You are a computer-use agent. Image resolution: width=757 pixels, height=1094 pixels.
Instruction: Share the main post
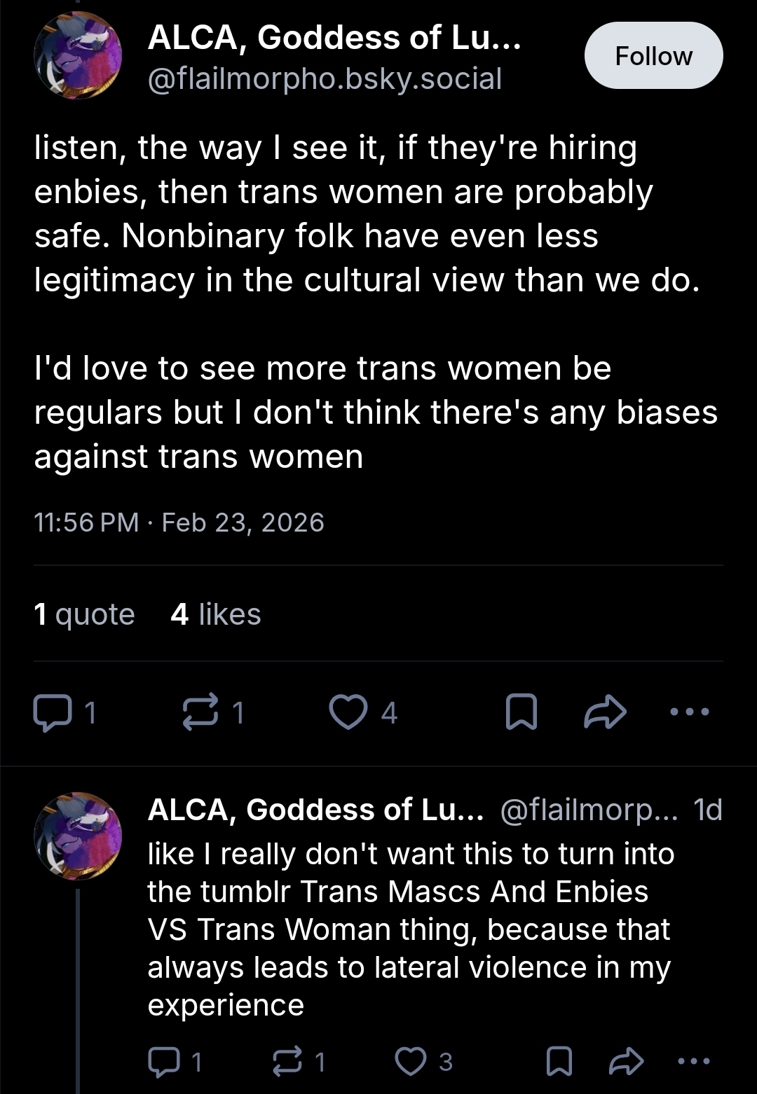[x=605, y=712]
